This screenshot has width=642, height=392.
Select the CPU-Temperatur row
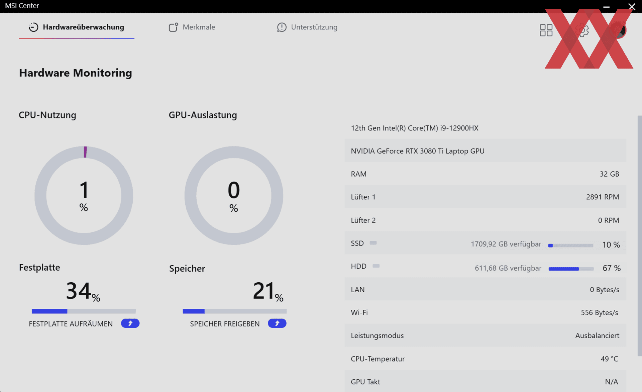(485, 359)
